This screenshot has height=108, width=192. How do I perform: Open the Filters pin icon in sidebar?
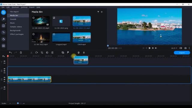[3, 19]
